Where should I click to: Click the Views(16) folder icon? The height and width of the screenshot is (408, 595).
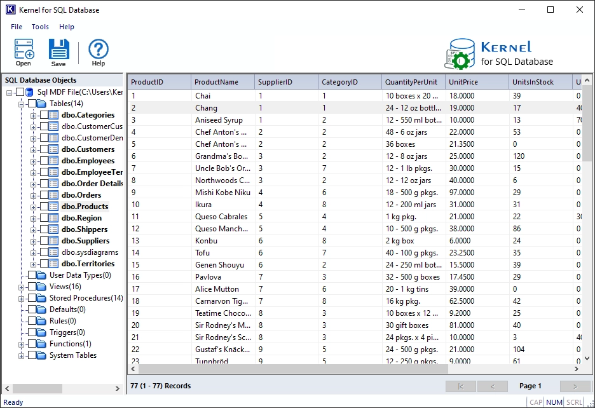click(x=42, y=287)
